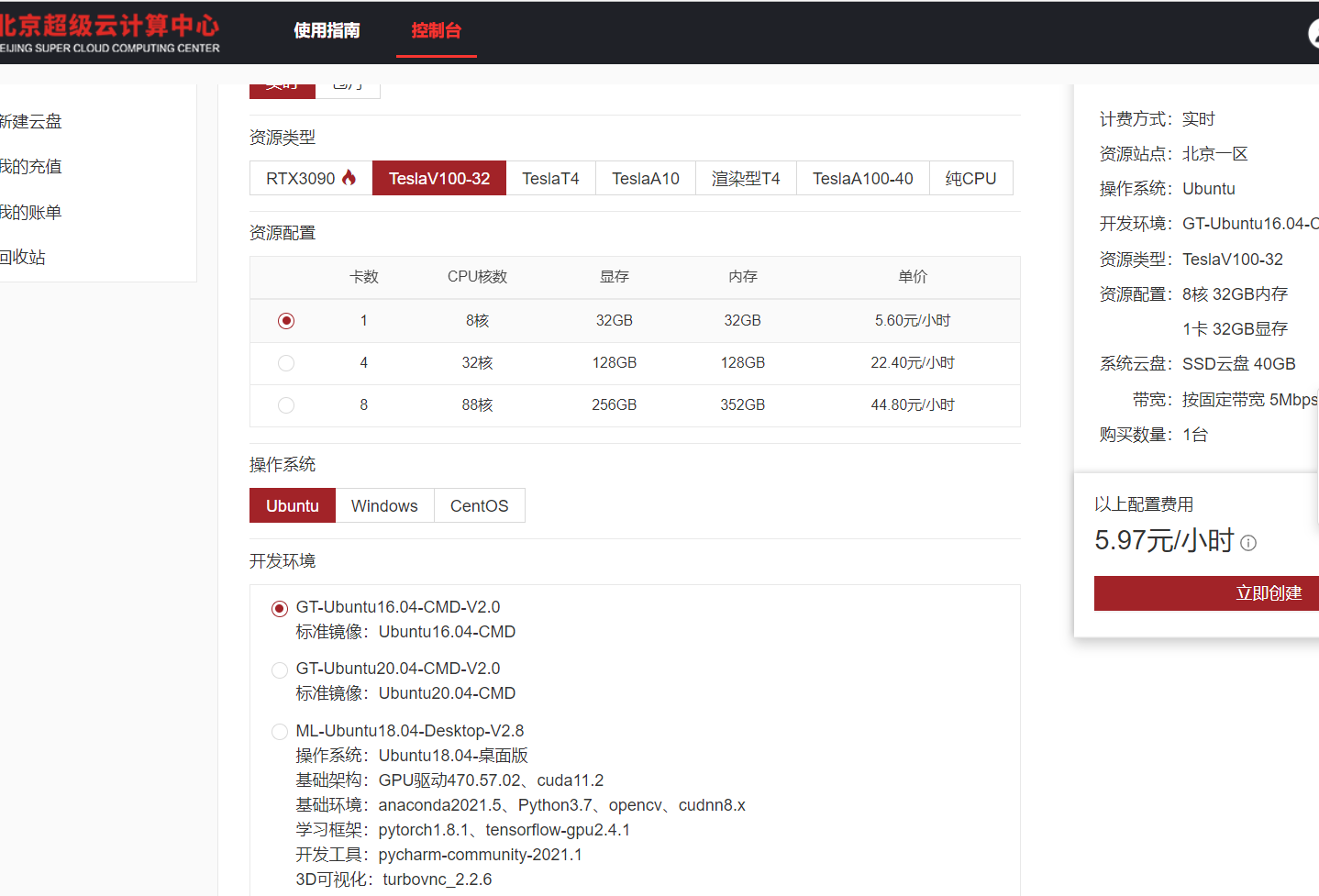Click the 44.80元/小时 price cell
Screen dimensions: 1319x896
913,404
